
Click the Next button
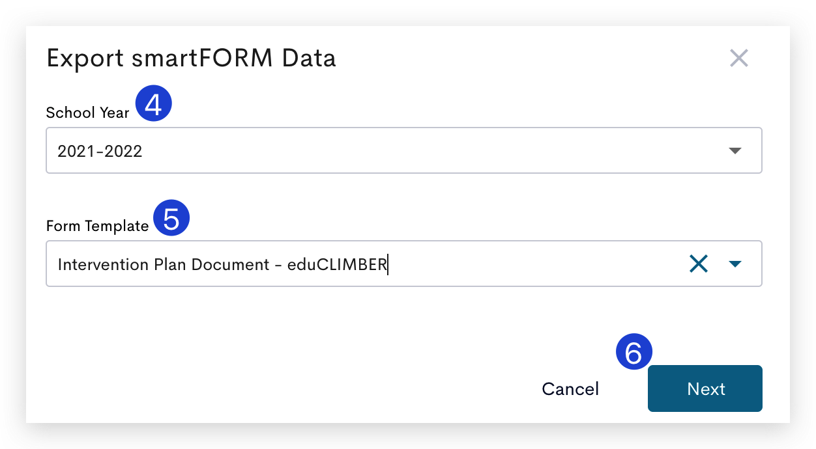(705, 388)
